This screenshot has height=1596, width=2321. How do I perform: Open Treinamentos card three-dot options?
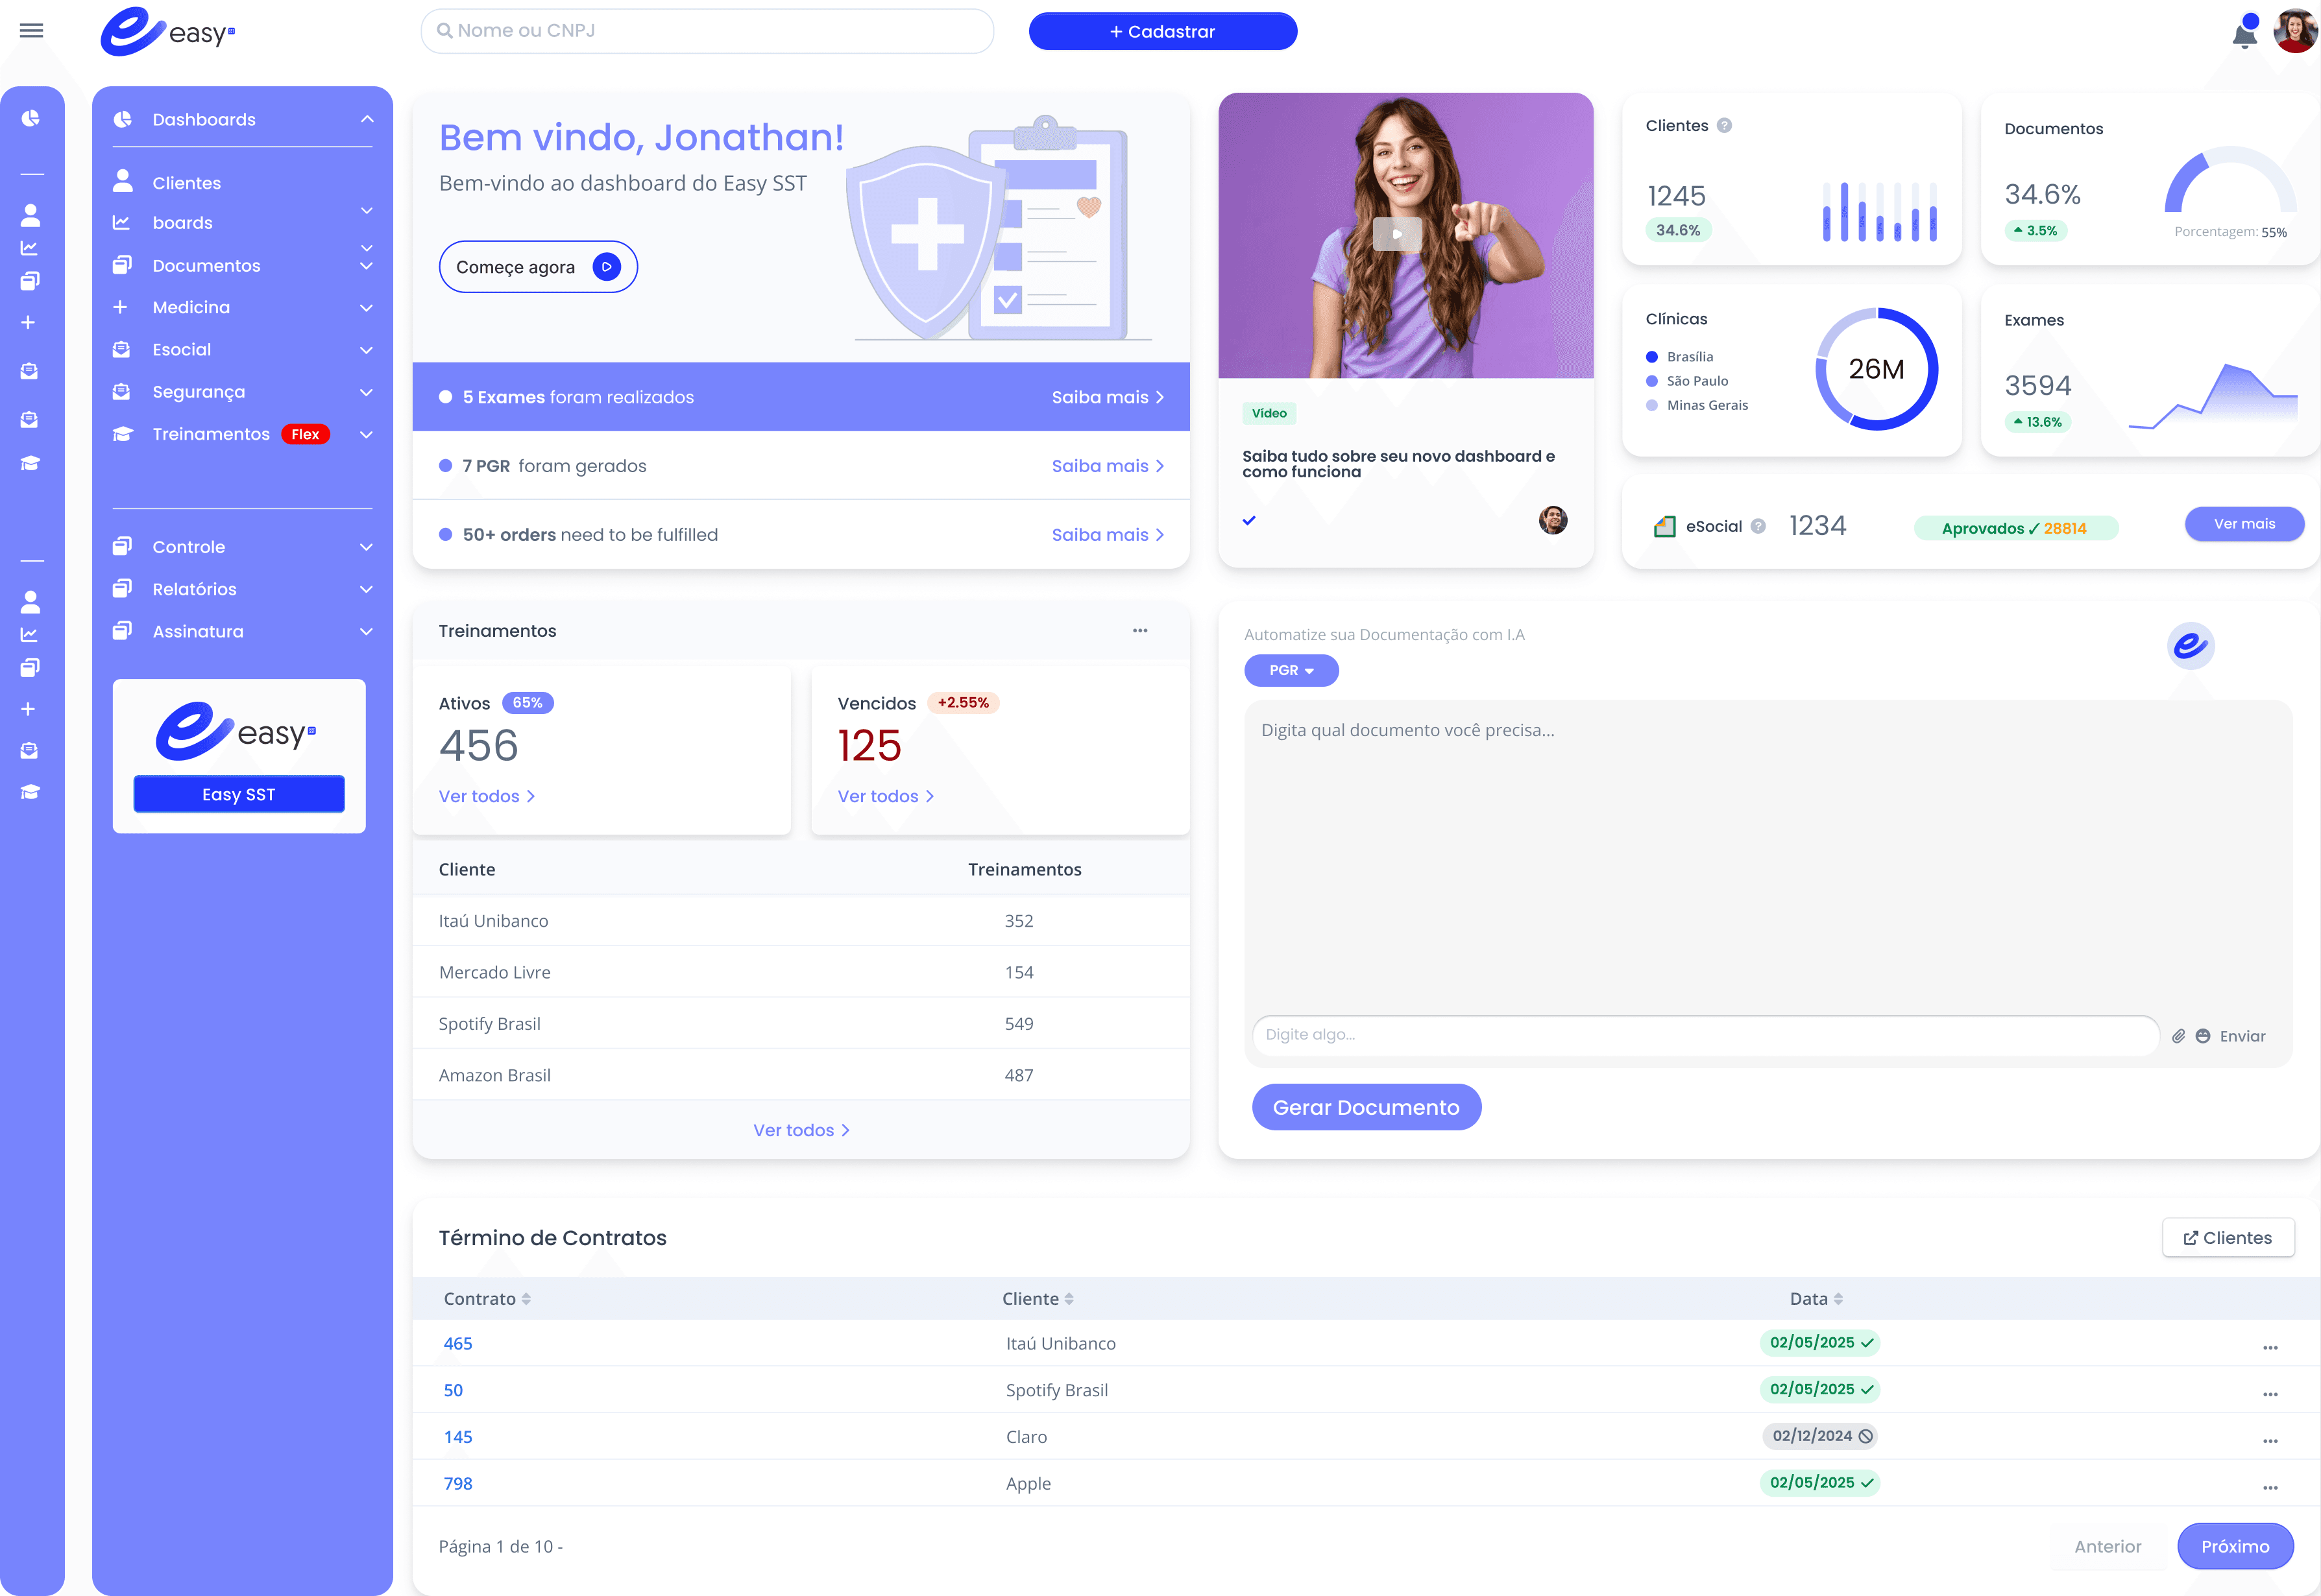coord(1139,630)
